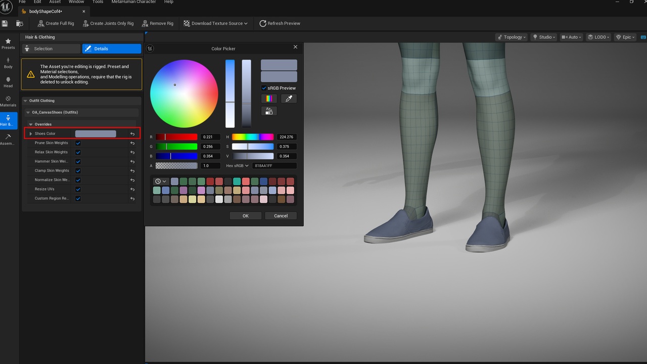Open the Materials sidebar panel
The height and width of the screenshot is (364, 647).
tap(8, 101)
